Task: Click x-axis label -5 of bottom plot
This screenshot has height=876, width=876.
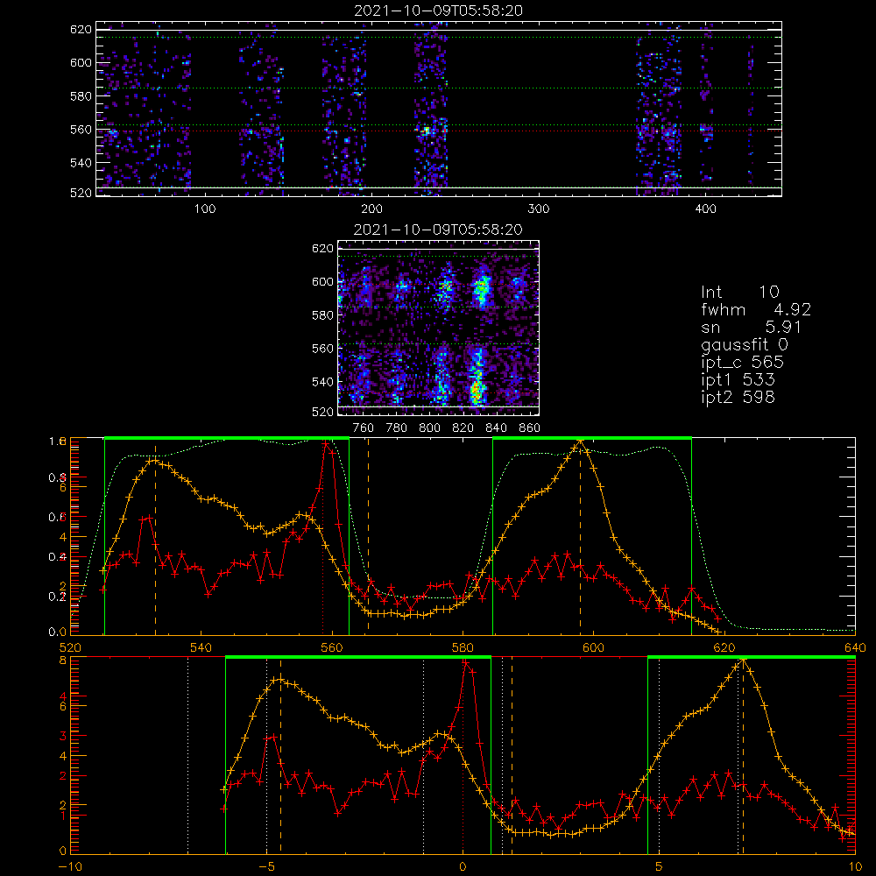Action: click(x=266, y=867)
